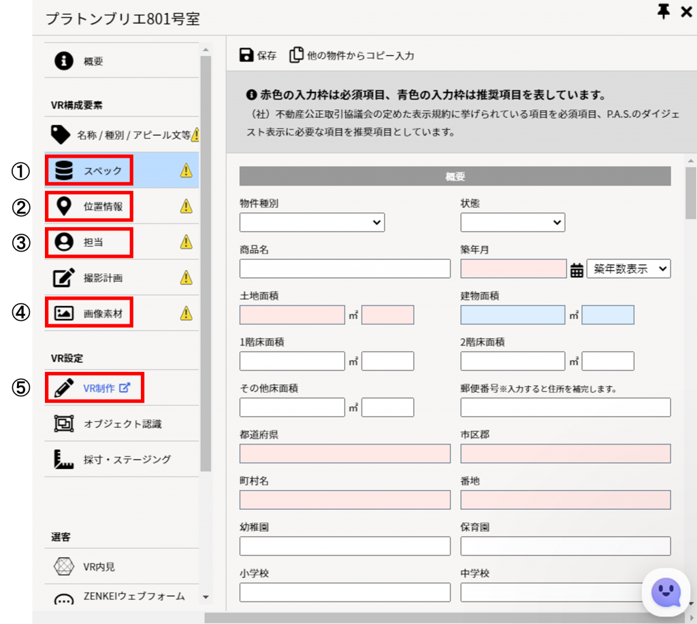The width and height of the screenshot is (697, 624).
Task: Click the picture icon beside 画像素材
Action: (64, 313)
